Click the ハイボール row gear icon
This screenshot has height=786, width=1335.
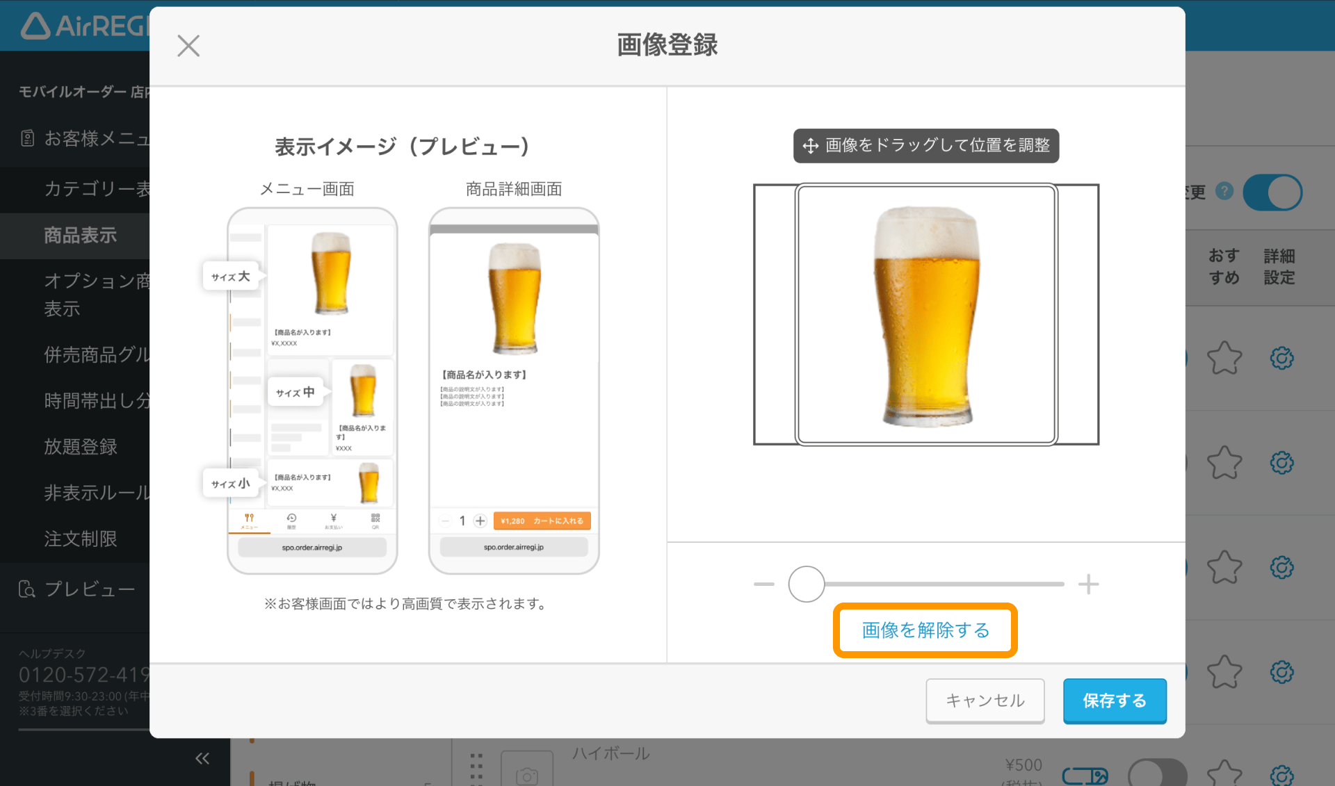1281,775
